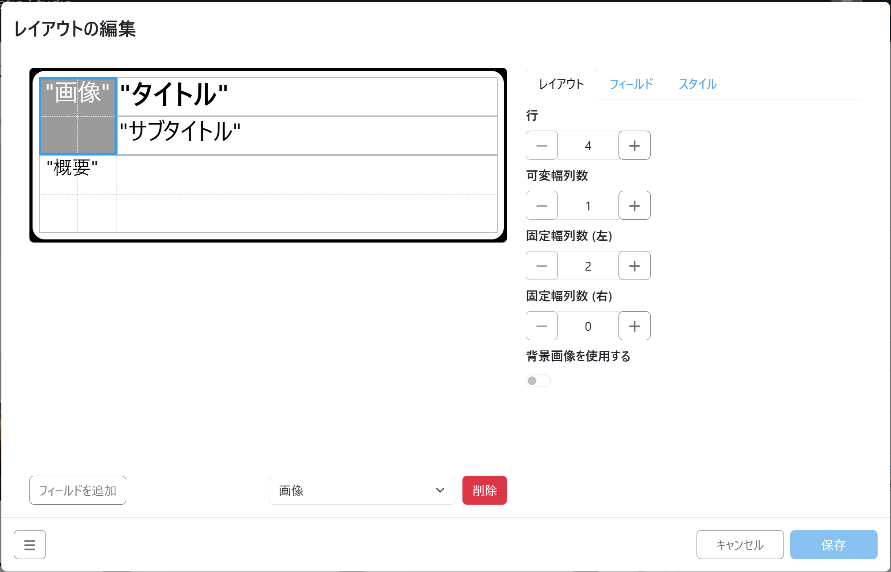Increase 可変幅列数 value

[x=634, y=206]
